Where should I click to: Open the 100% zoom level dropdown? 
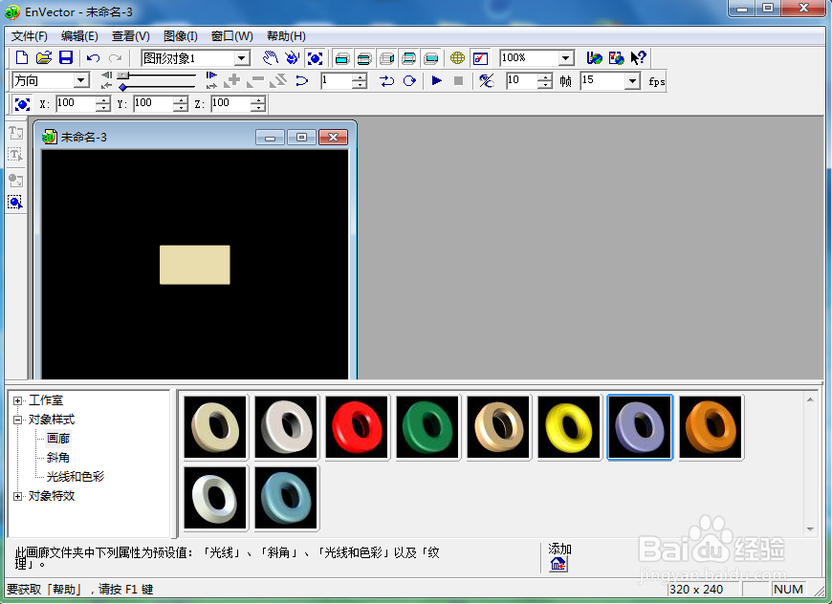566,57
